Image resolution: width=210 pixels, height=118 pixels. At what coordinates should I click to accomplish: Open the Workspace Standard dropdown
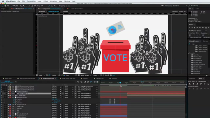coord(180,6)
